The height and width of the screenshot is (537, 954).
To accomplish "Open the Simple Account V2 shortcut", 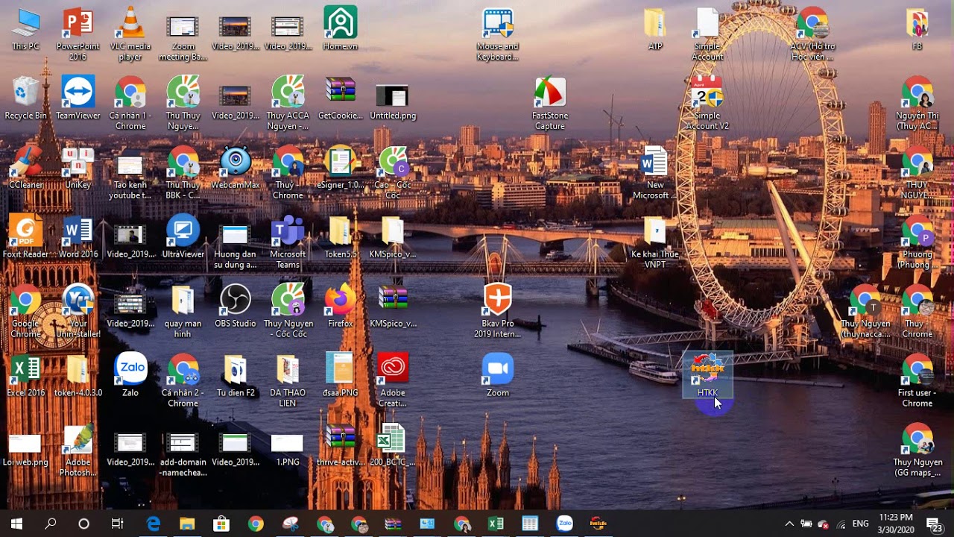I will click(707, 103).
